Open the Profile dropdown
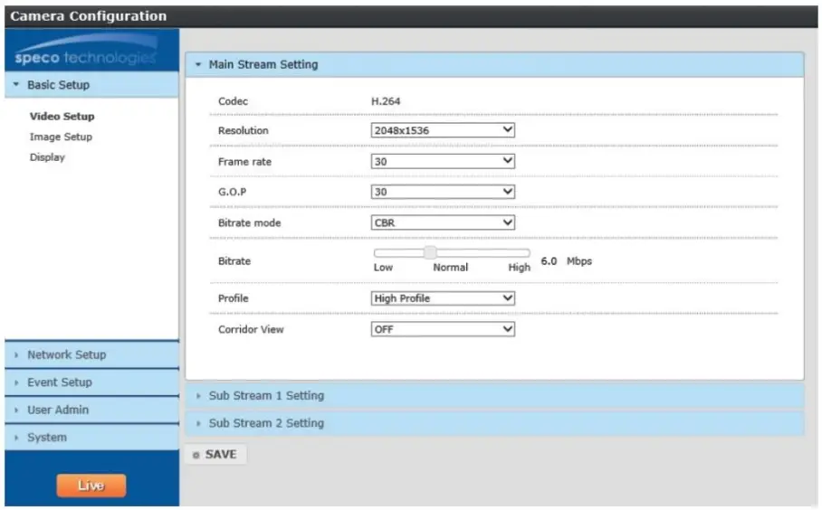Screen dimensions: 822x510 [443, 298]
